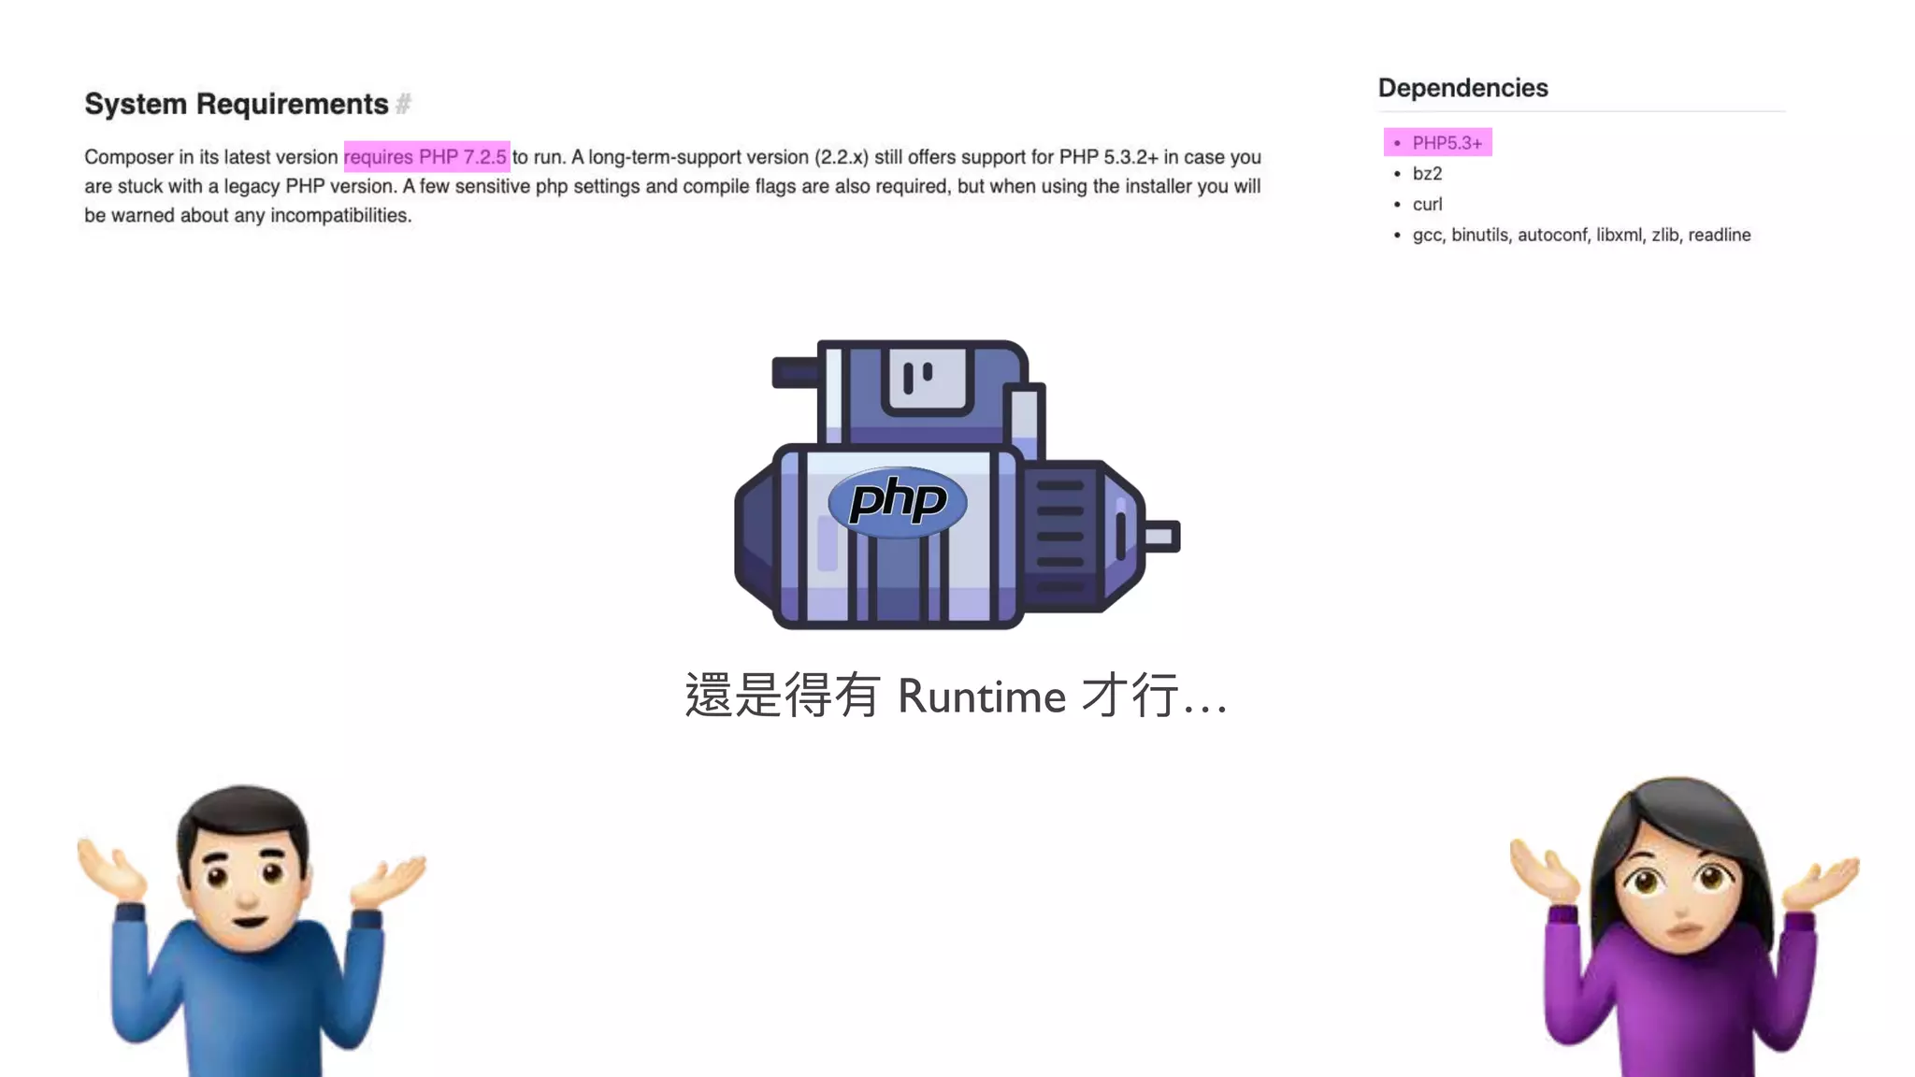Image resolution: width=1915 pixels, height=1077 pixels.
Task: Click the shrugging man emoji in blue sweater
Action: [251, 930]
